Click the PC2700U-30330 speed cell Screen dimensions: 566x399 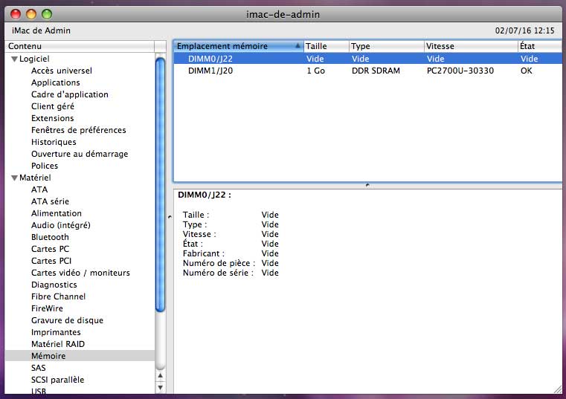pyautogui.click(x=460, y=71)
